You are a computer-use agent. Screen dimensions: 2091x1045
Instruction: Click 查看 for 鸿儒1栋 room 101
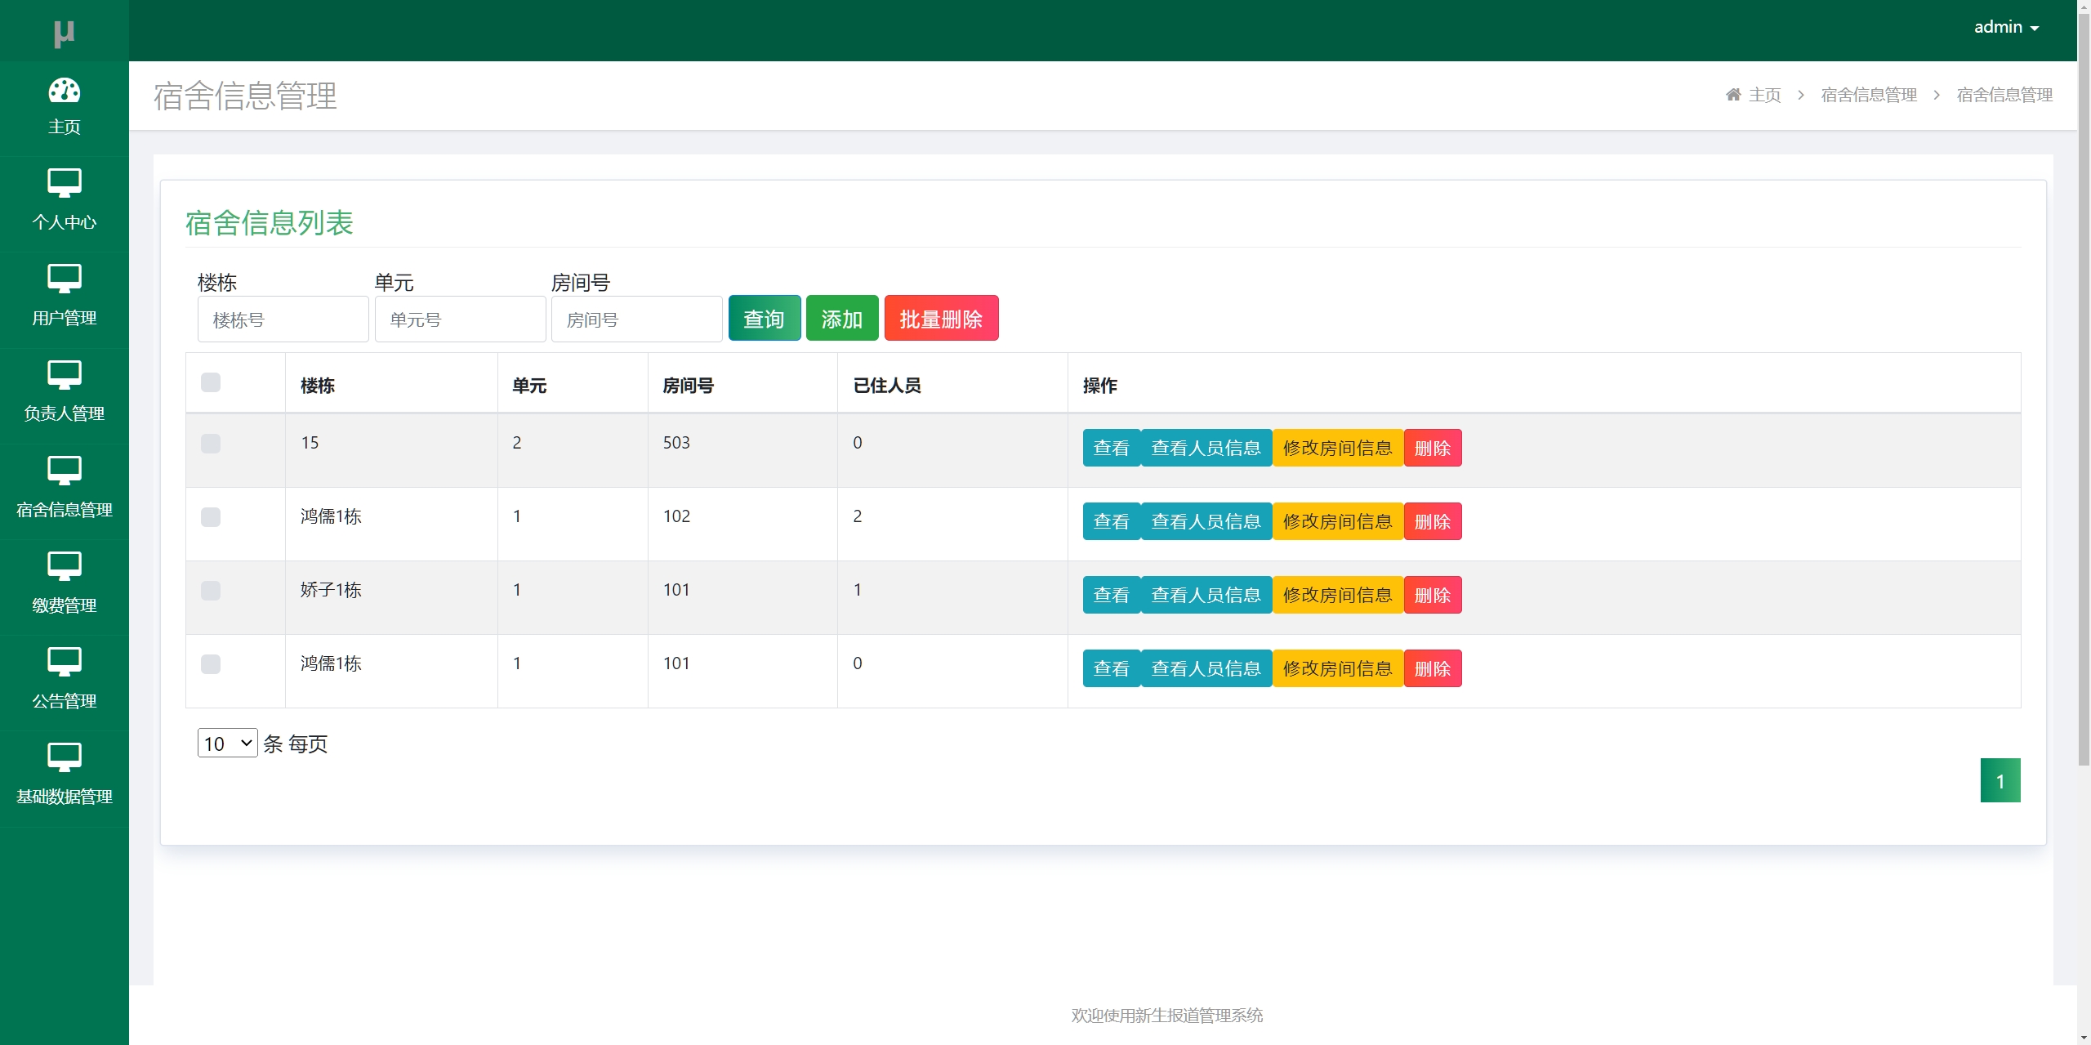pos(1111,668)
